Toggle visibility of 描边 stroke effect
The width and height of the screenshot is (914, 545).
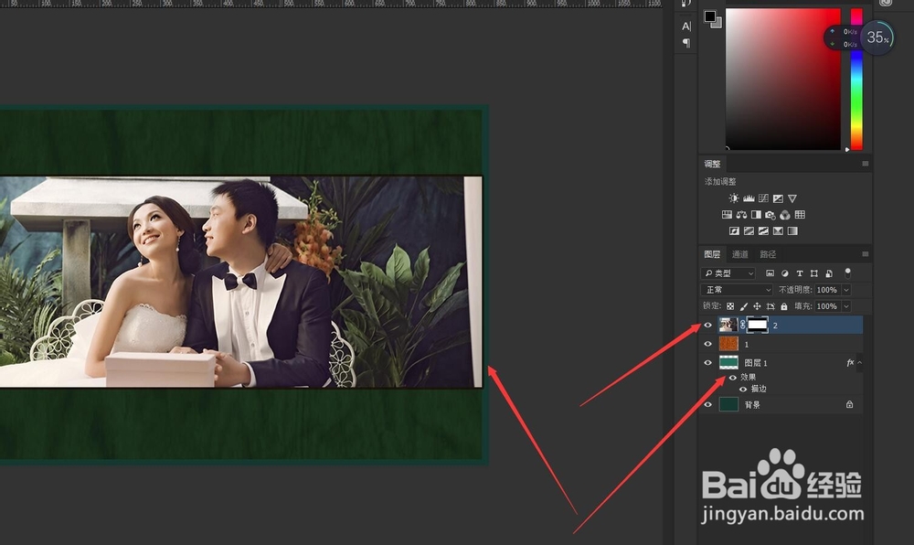click(x=742, y=389)
